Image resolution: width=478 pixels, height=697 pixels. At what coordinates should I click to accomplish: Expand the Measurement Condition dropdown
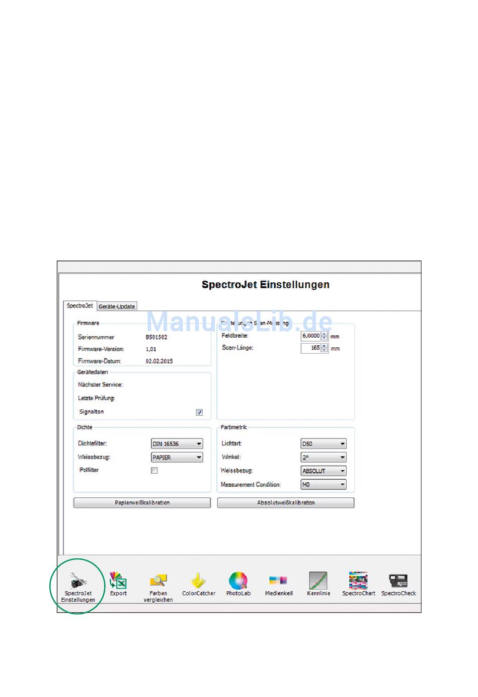pyautogui.click(x=324, y=485)
